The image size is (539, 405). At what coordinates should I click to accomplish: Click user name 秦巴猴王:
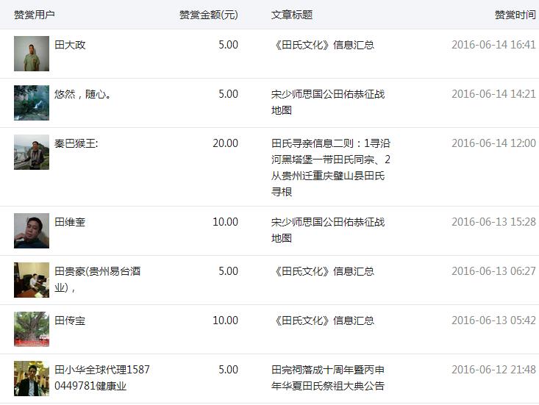[76, 143]
